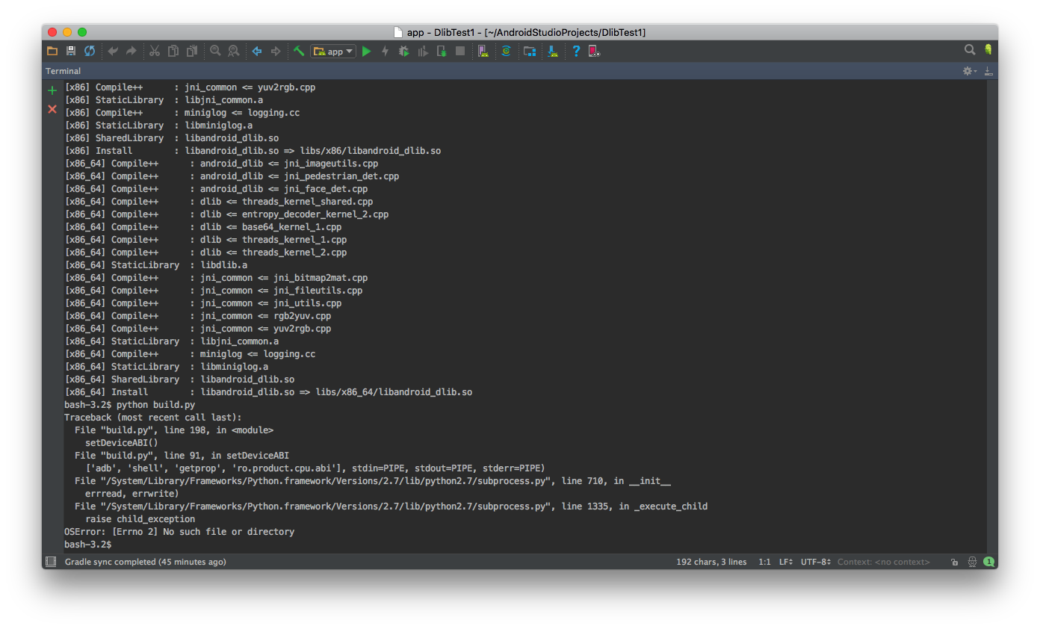The image size is (1040, 629).
Task: Click the terminal prompt on the last line
Action: click(87, 545)
